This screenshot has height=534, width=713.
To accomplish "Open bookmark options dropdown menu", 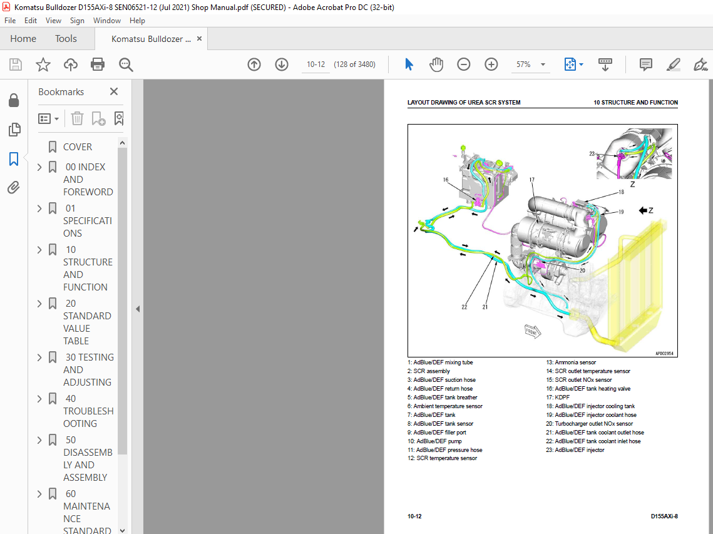I will pyautogui.click(x=48, y=119).
